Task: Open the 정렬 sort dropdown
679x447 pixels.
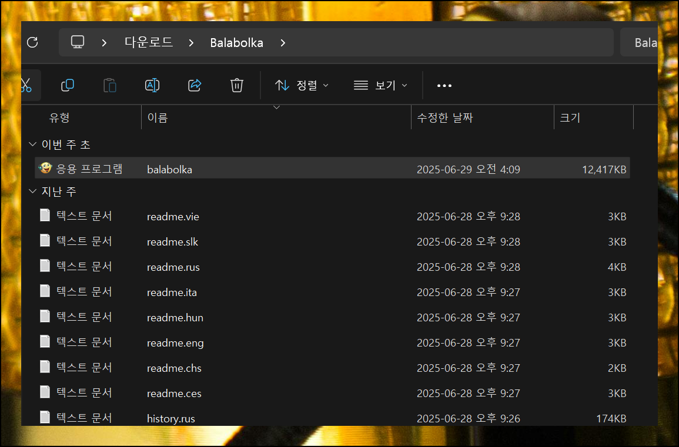Action: (302, 85)
